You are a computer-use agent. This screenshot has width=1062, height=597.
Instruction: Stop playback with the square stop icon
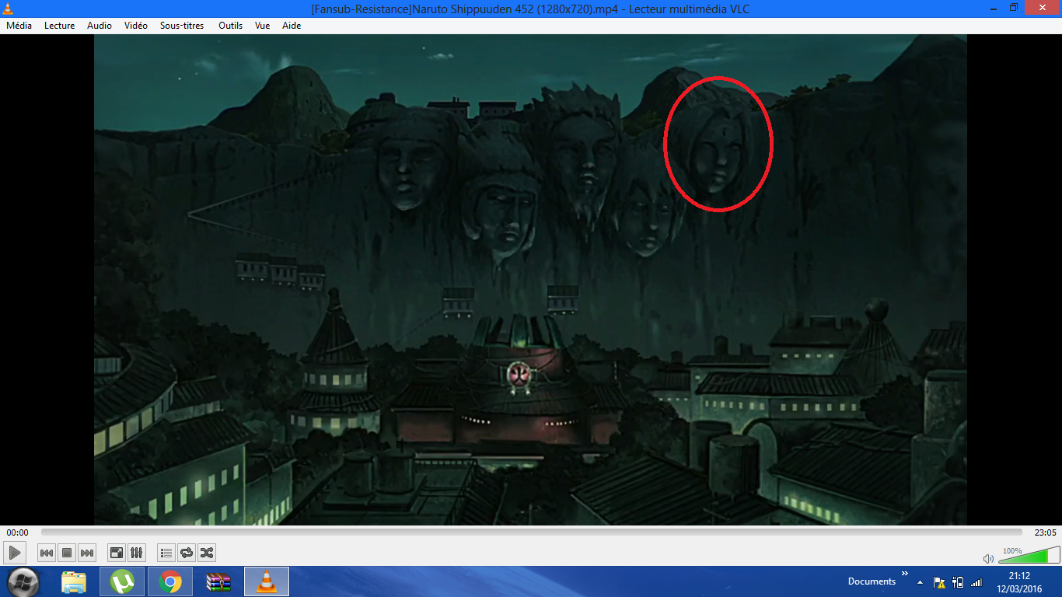tap(67, 553)
